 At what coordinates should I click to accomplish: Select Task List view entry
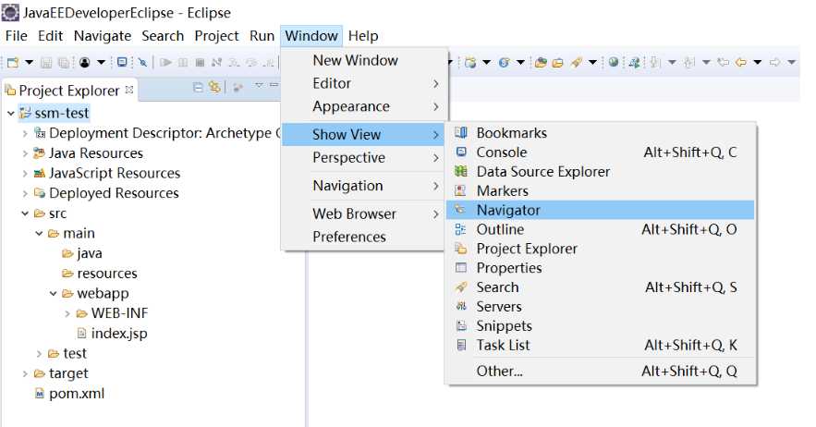coord(601,346)
